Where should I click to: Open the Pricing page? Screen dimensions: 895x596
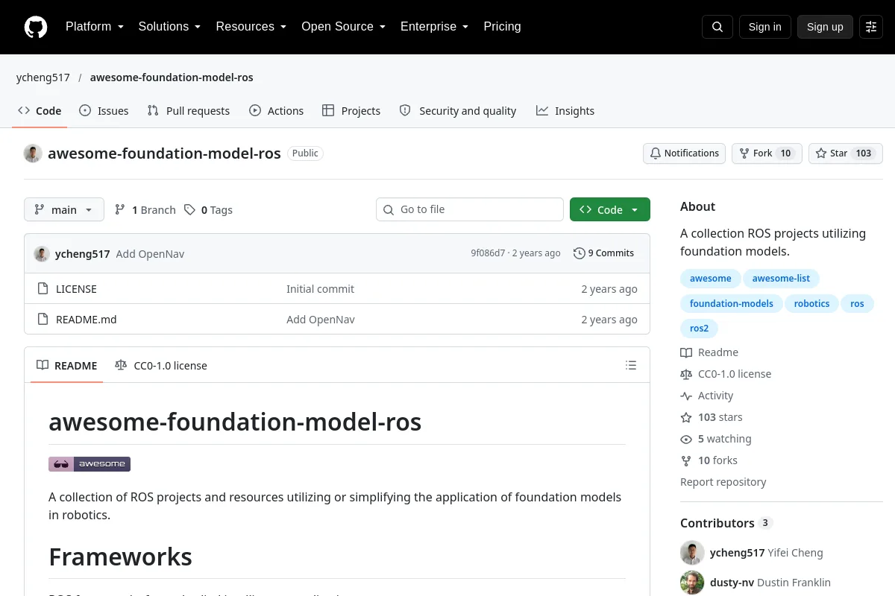502,27
